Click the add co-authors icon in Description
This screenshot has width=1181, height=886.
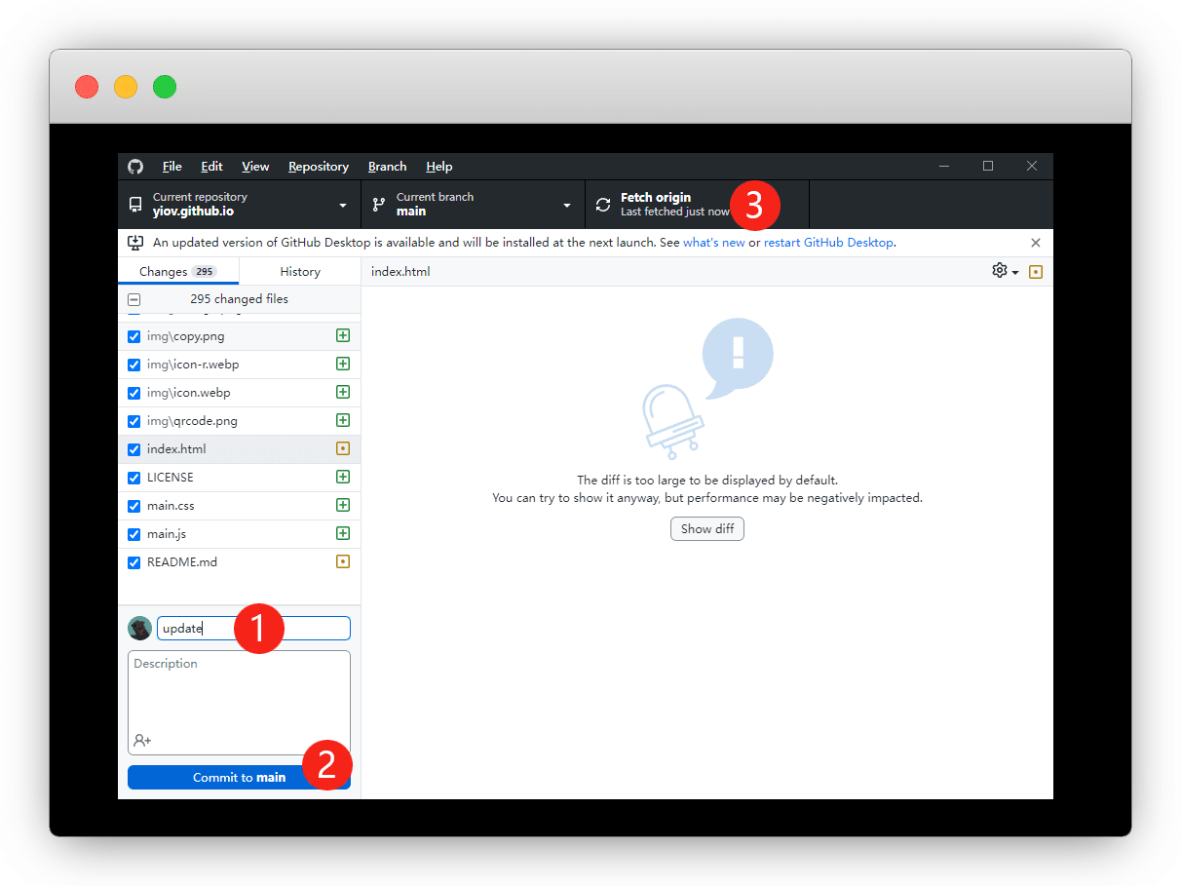tap(142, 741)
